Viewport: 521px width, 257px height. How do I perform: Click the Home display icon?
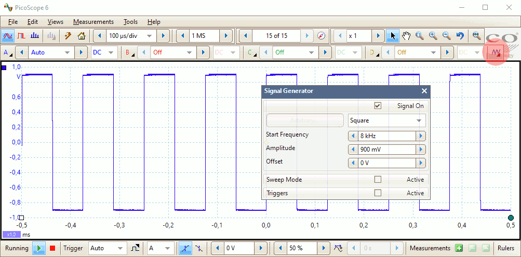pyautogui.click(x=81, y=36)
